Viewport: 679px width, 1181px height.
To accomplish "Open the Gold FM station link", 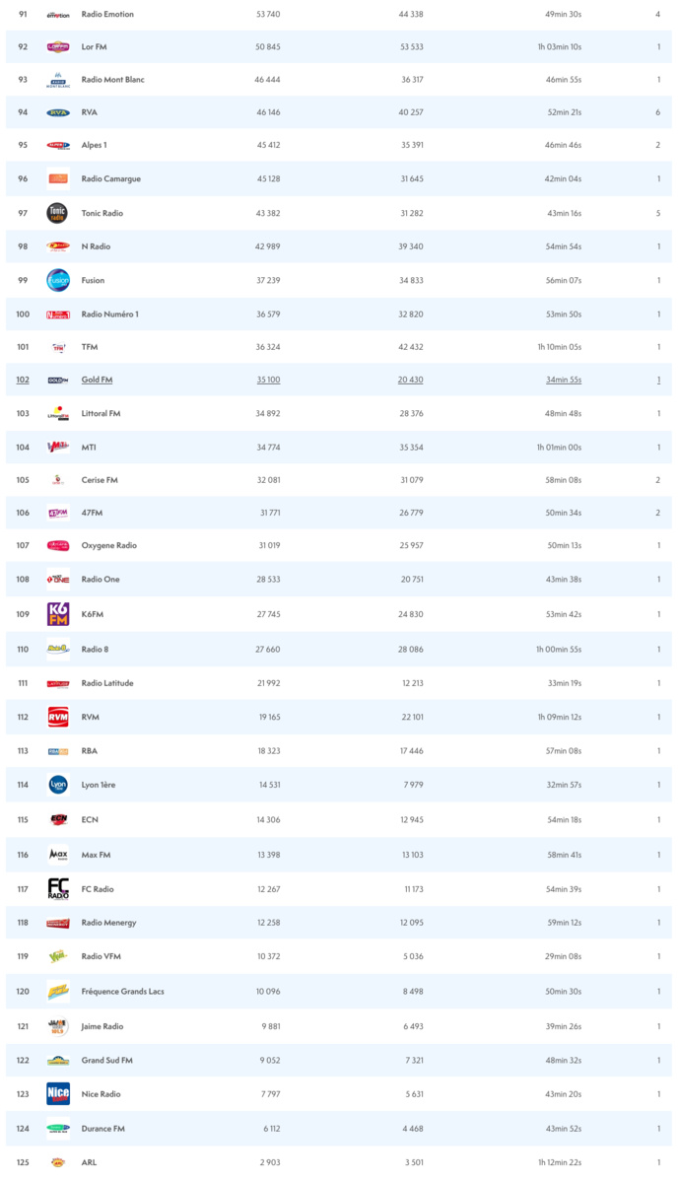I will 97,380.
